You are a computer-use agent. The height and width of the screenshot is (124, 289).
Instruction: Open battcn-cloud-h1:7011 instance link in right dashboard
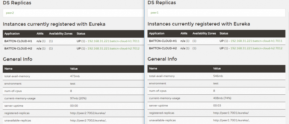256,41
